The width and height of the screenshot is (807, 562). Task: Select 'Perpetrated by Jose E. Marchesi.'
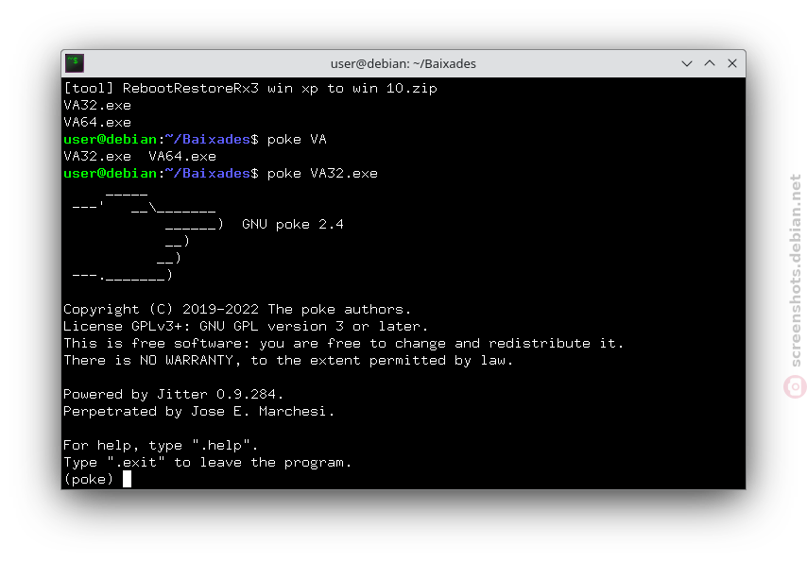coord(198,411)
